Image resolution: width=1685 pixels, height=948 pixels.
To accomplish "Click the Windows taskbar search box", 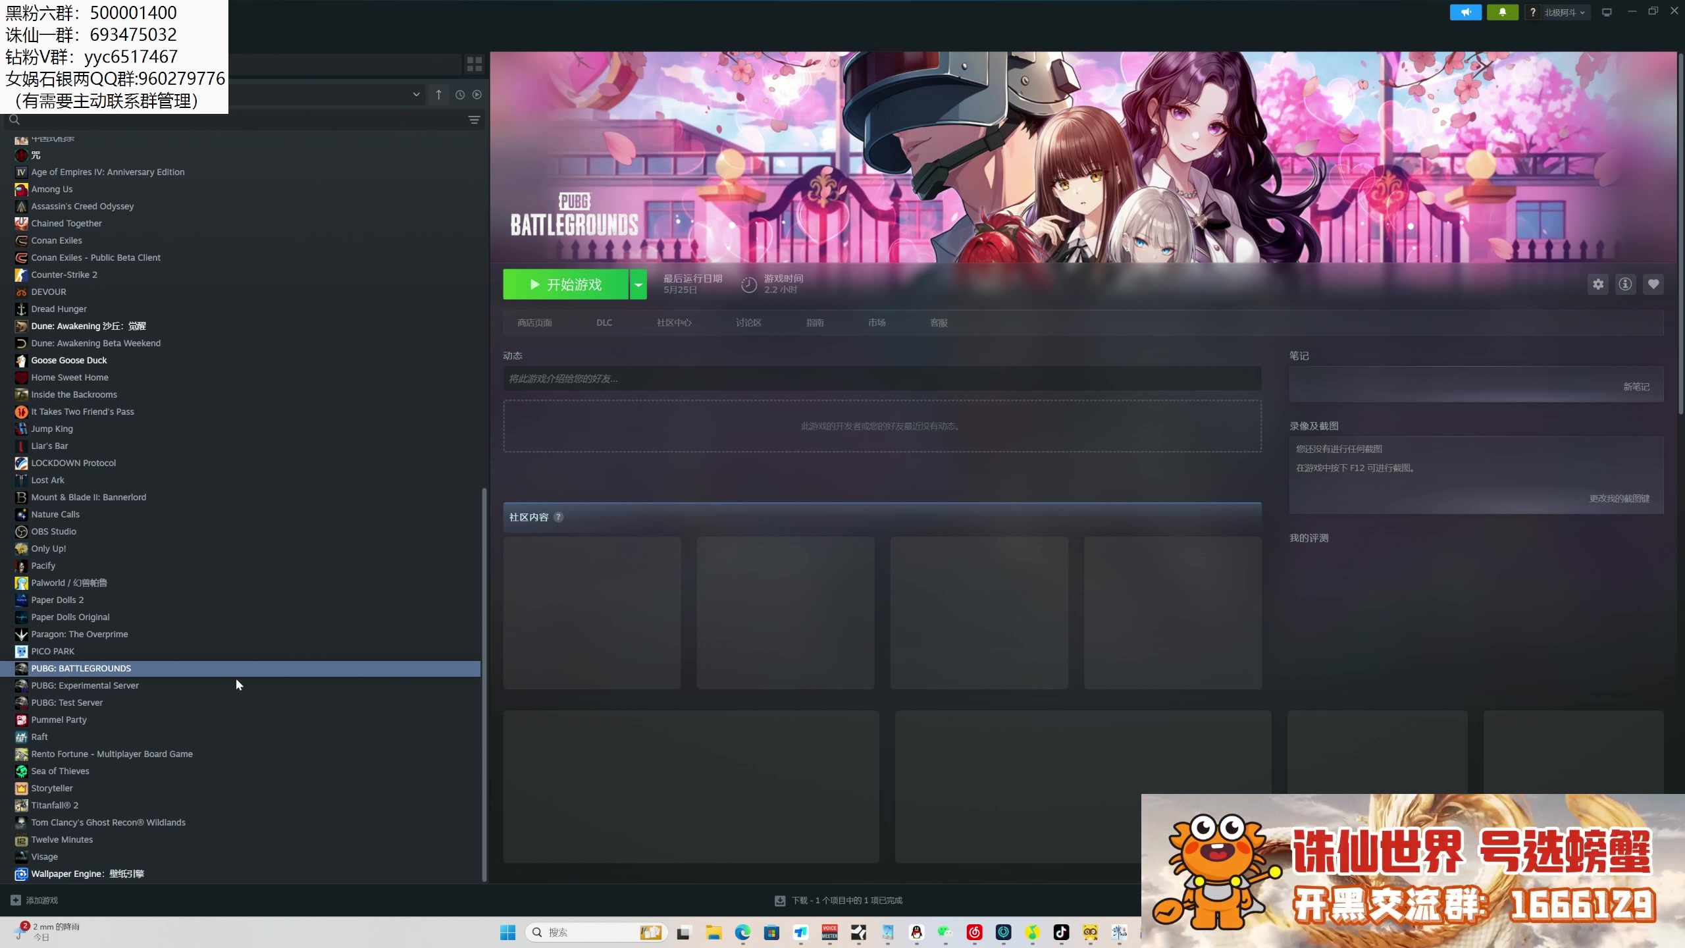I will click(596, 932).
